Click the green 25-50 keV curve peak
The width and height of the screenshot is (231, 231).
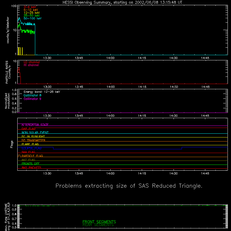(x=19, y=25)
